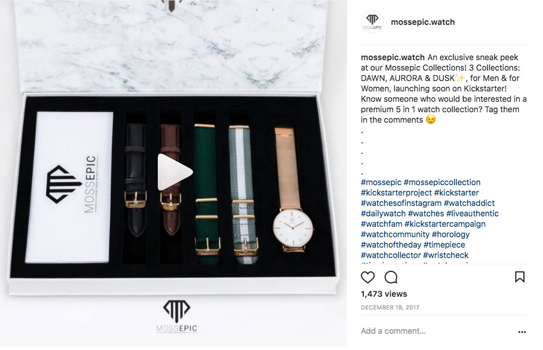The width and height of the screenshot is (543, 350).
Task: Save post using the bookmark icon
Action: click(x=520, y=277)
